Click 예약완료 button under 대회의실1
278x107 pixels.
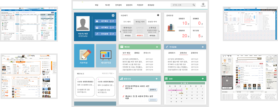(x=128, y=35)
